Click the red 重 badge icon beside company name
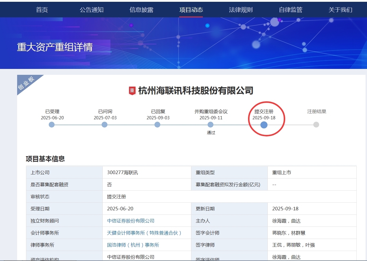Image resolution: width=367 pixels, height=261 pixels. pos(132,91)
